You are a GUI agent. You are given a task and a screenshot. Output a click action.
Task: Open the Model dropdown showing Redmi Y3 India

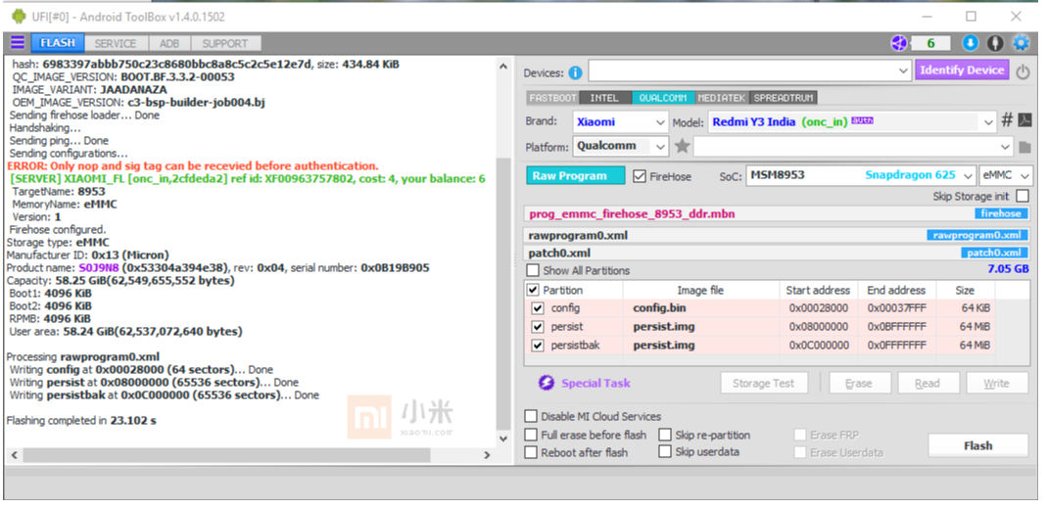pos(851,121)
